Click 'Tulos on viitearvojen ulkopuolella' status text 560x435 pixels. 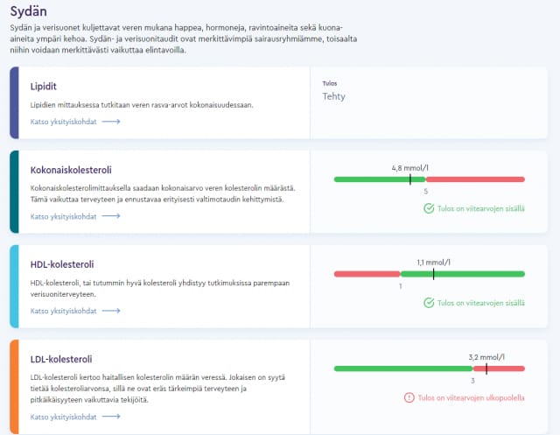tap(472, 397)
